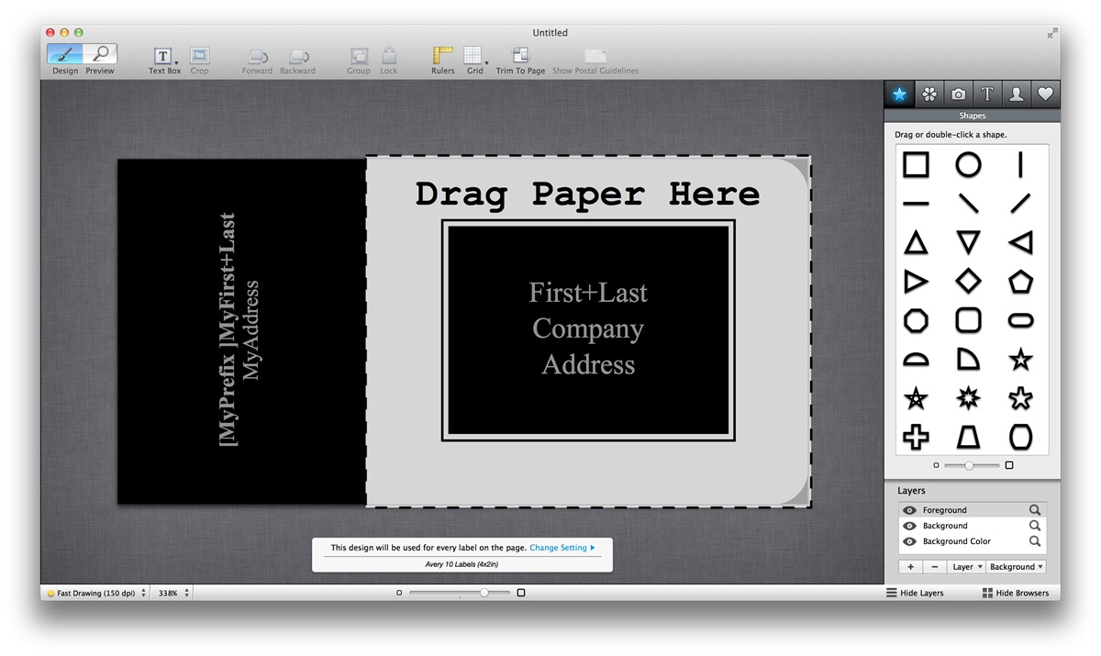Select the trapezoid shape
The height and width of the screenshot is (656, 1101).
click(x=968, y=437)
